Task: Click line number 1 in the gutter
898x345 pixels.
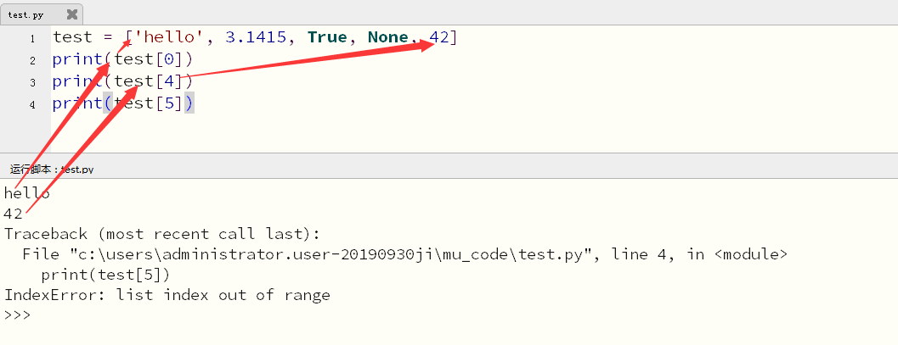Action: (31, 38)
